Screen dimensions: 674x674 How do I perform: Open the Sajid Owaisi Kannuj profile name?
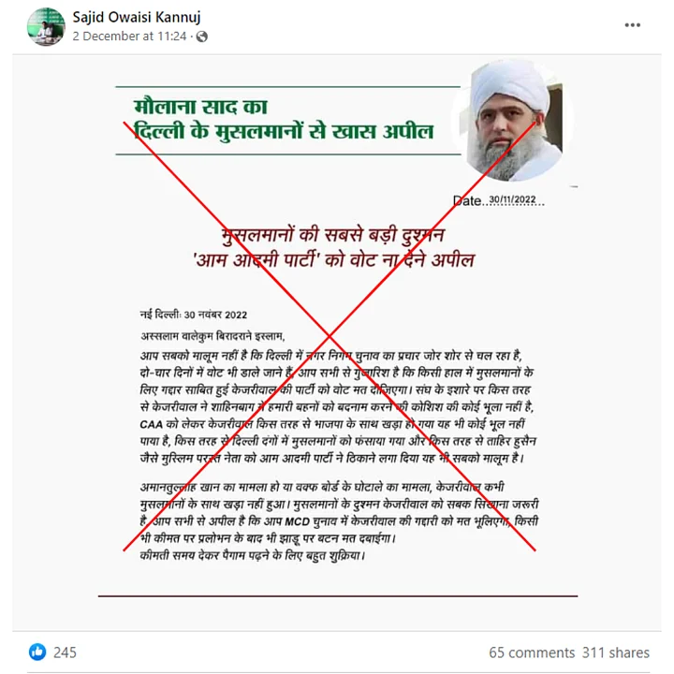137,17
